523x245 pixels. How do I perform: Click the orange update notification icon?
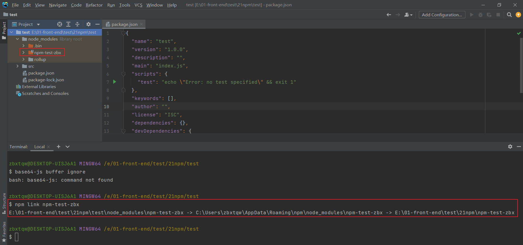[518, 15]
